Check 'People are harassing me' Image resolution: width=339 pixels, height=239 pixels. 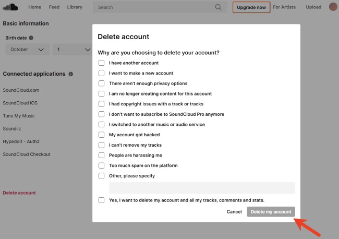(x=101, y=156)
